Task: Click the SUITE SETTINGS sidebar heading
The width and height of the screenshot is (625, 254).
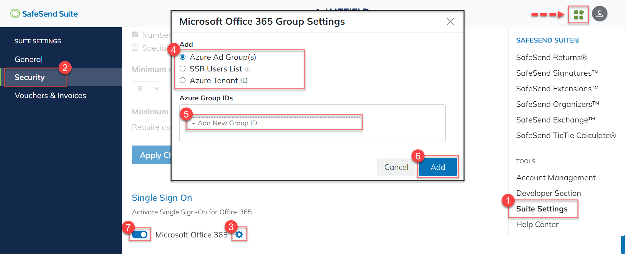Action: pyautogui.click(x=38, y=41)
